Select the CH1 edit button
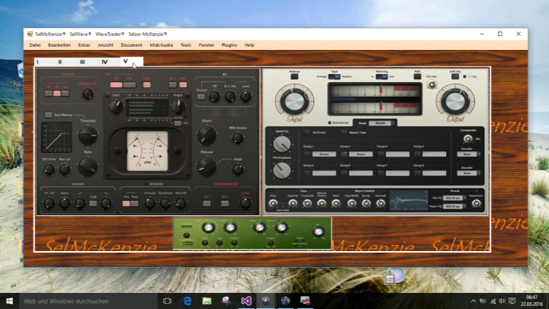The width and height of the screenshot is (549, 309). tap(116, 85)
